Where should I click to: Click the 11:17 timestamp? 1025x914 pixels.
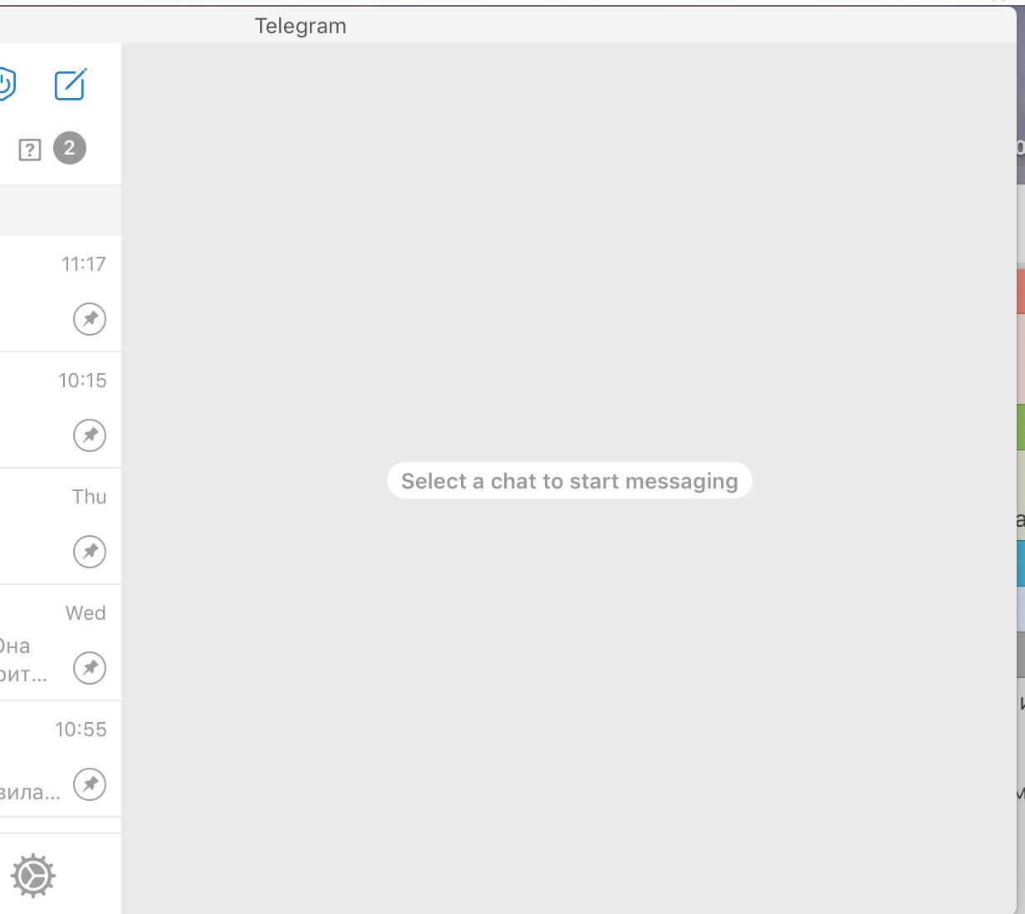pyautogui.click(x=84, y=264)
